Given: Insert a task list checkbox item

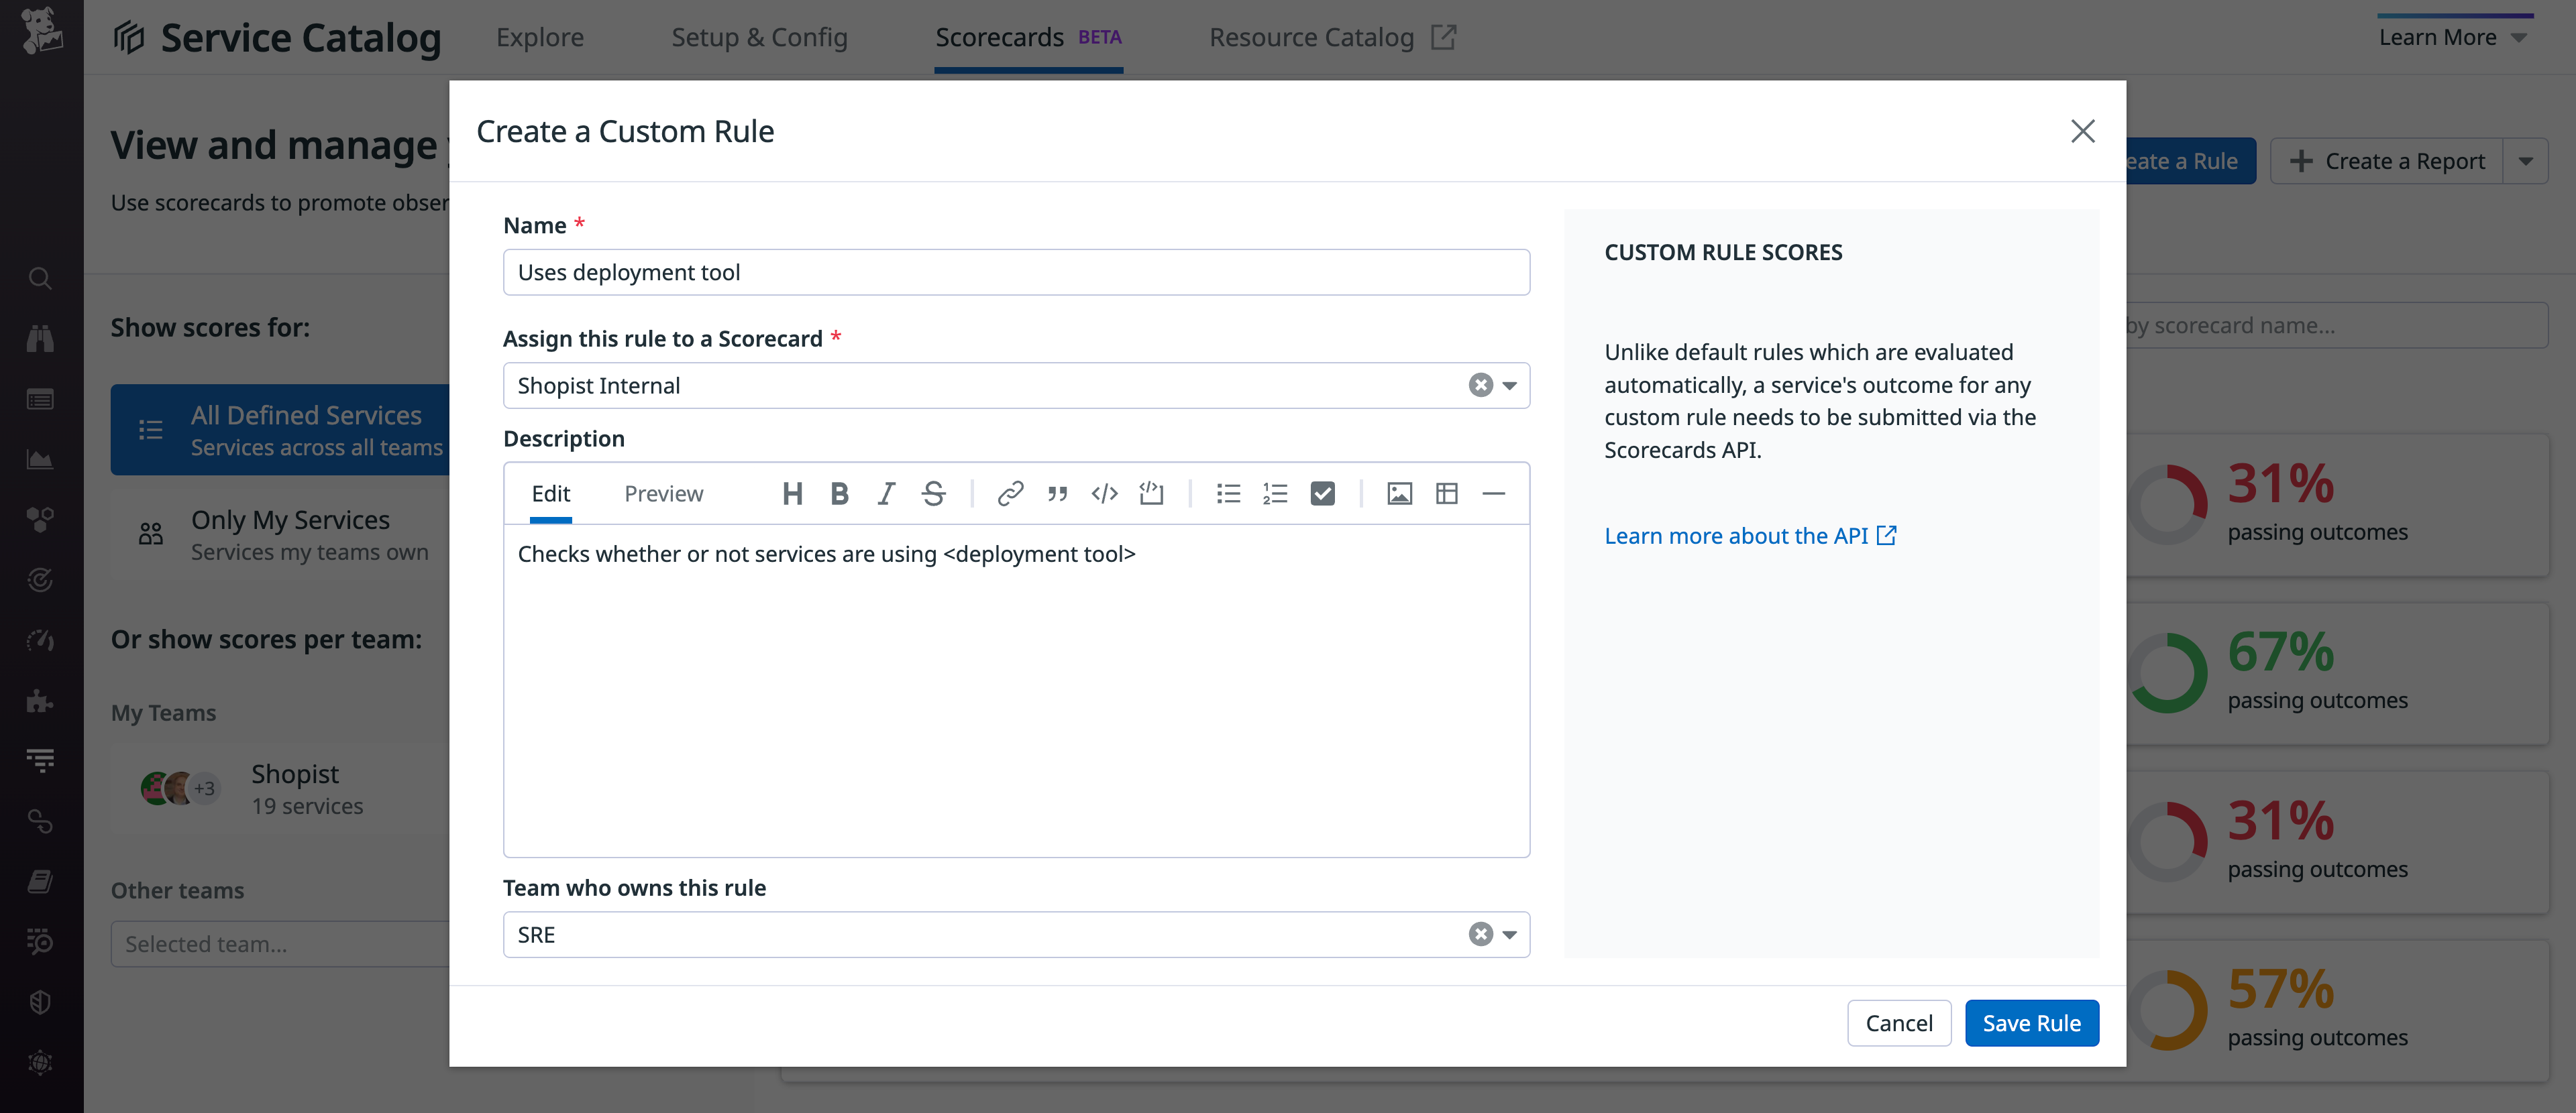Looking at the screenshot, I should 1323,493.
